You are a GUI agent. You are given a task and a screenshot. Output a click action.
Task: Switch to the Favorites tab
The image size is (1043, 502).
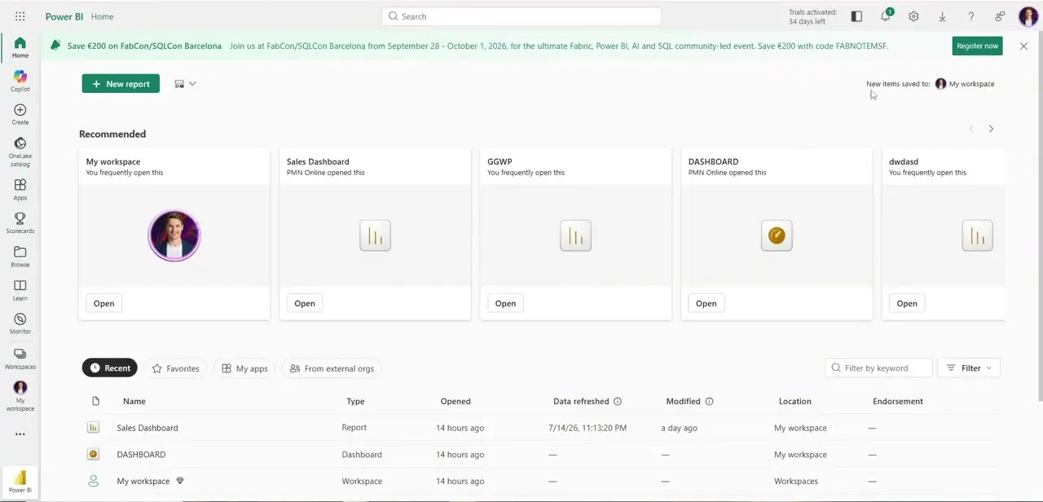coord(175,368)
